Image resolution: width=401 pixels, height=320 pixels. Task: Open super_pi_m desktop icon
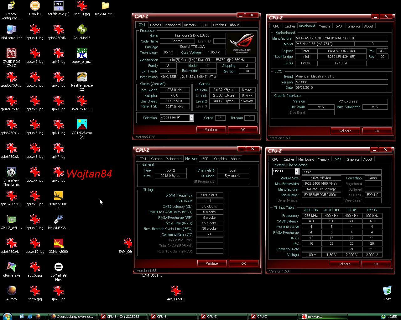(82, 56)
